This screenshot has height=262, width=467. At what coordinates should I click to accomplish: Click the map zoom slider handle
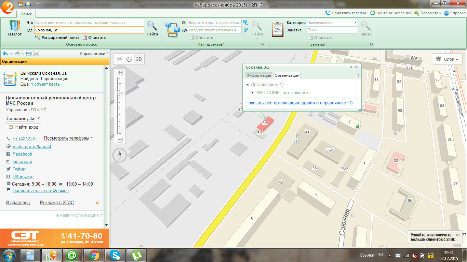tap(120, 93)
